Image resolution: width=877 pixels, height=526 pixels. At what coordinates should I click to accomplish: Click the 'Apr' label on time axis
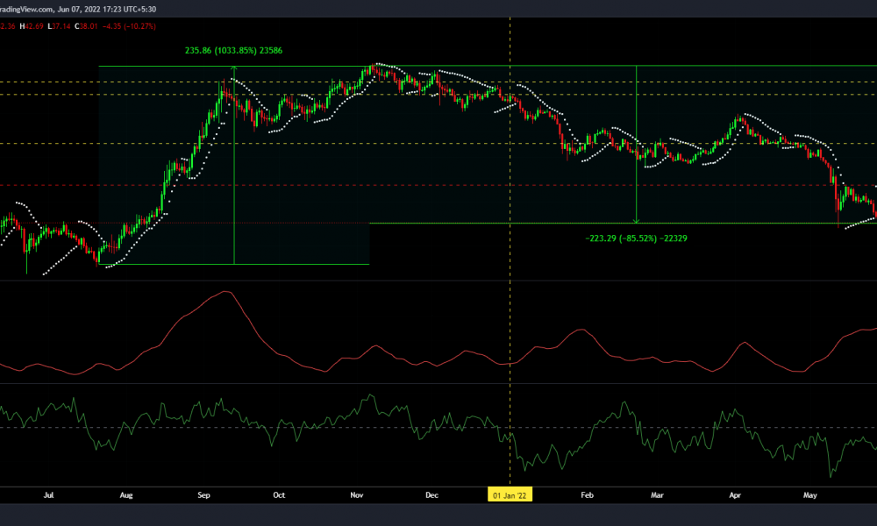pyautogui.click(x=735, y=494)
